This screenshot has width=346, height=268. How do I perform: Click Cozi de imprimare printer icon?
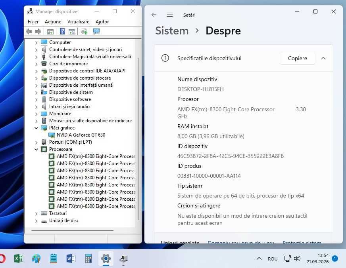pyautogui.click(x=44, y=64)
